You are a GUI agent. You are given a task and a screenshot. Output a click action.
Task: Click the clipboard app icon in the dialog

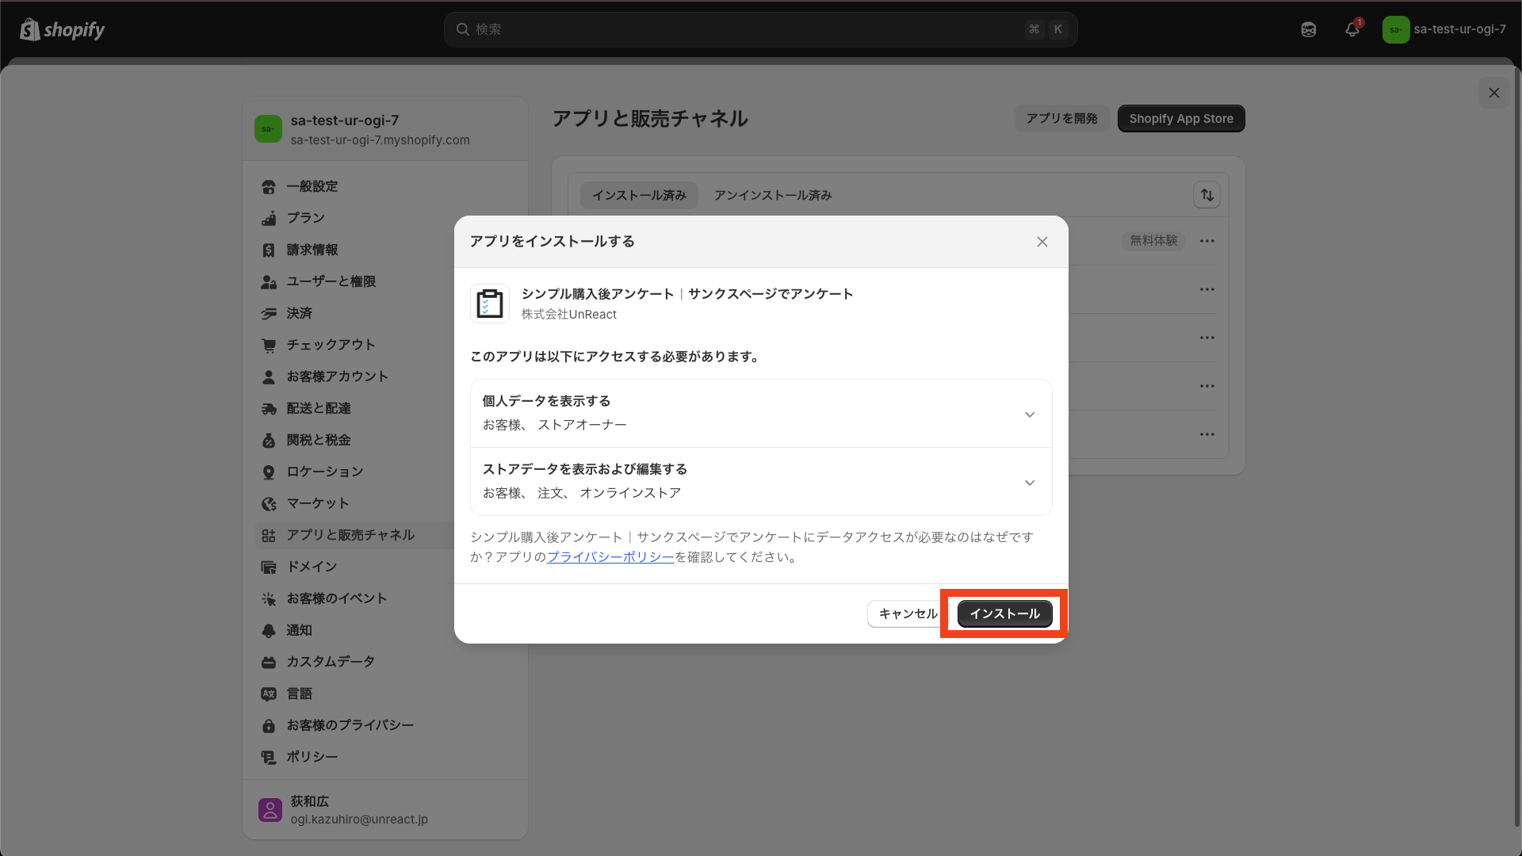click(489, 303)
